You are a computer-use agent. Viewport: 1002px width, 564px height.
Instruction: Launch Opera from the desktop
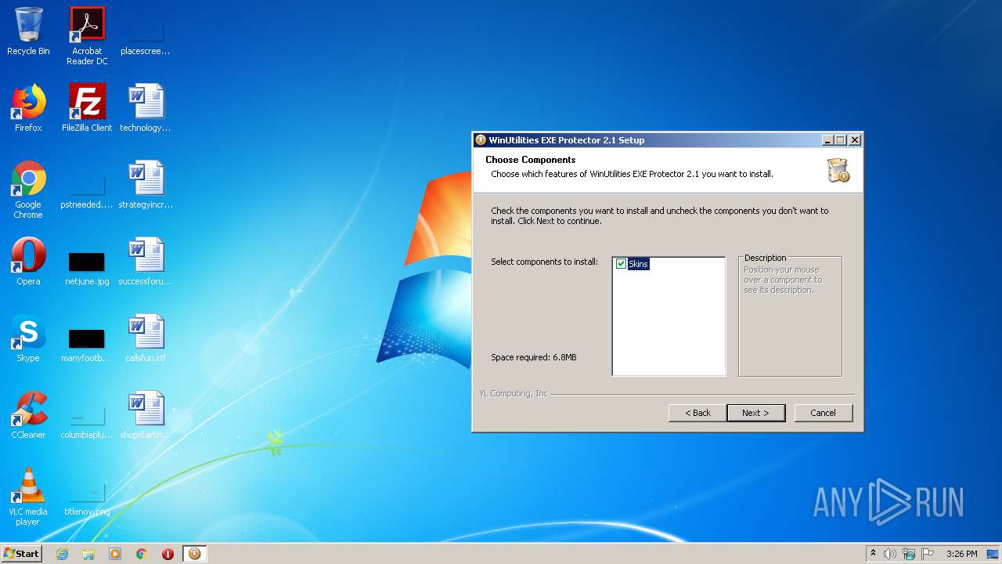pos(28,262)
